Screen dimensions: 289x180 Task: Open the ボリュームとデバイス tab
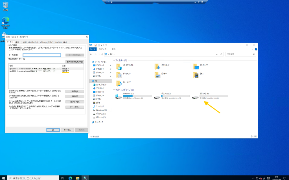point(47,42)
